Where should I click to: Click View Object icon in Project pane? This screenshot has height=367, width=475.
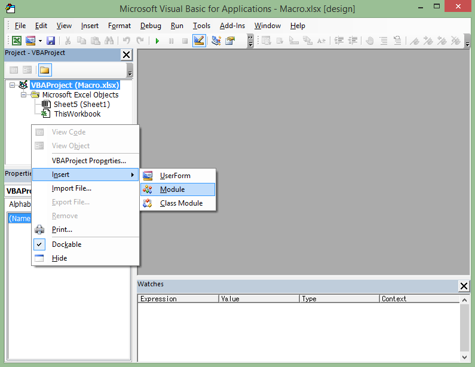click(x=27, y=70)
